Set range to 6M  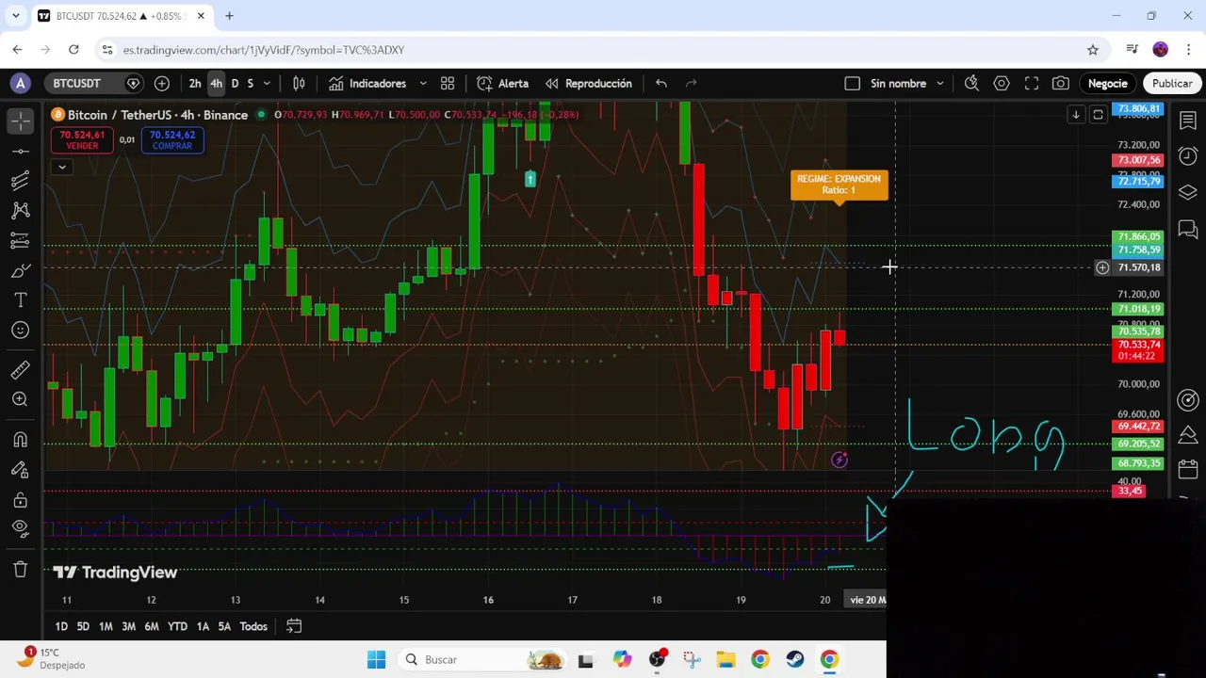coord(151,626)
